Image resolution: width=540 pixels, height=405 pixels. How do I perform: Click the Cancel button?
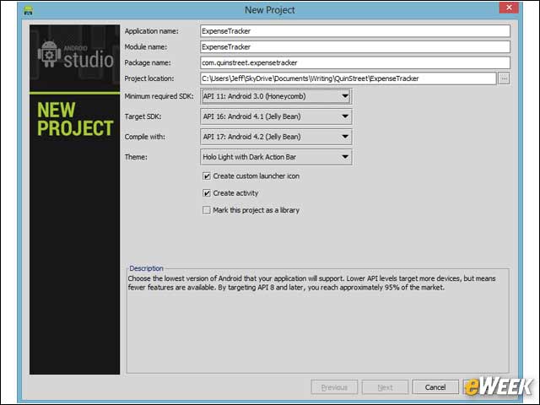tap(435, 387)
